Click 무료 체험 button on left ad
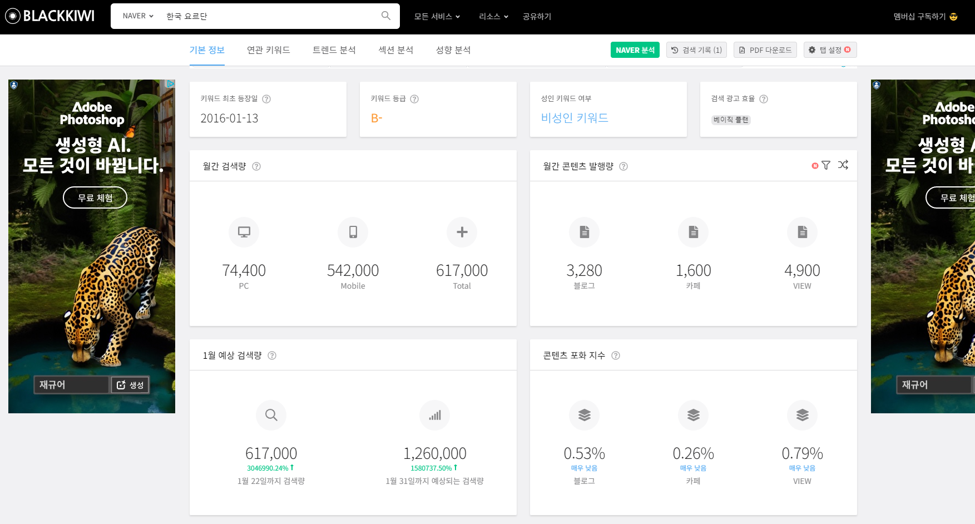The width and height of the screenshot is (975, 524). click(95, 197)
